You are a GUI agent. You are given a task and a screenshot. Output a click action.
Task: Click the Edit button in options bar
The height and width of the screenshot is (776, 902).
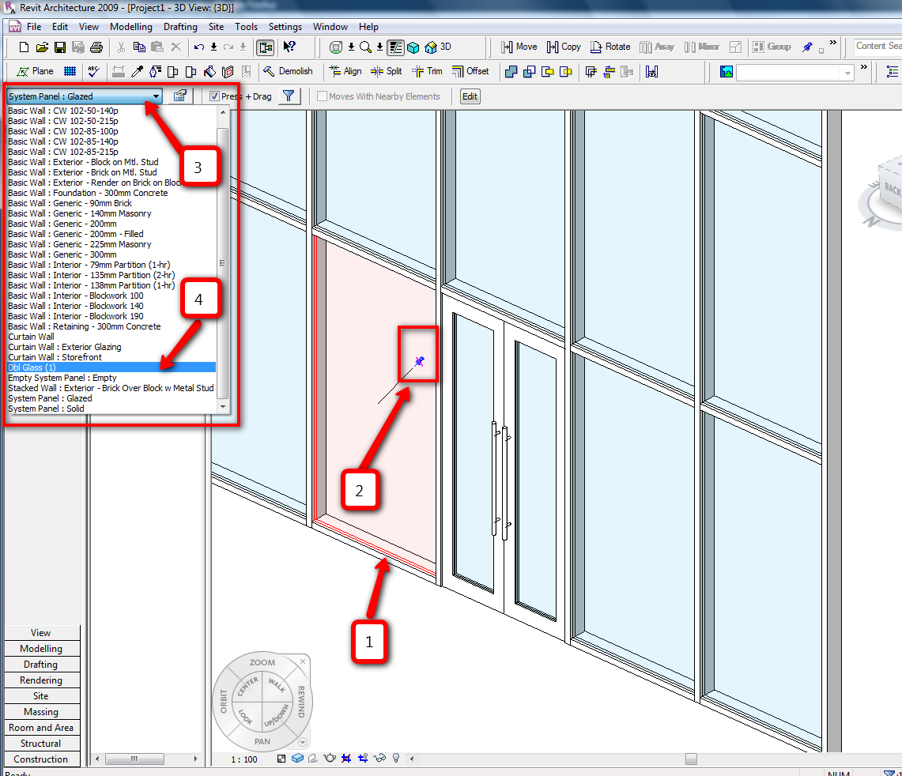click(x=470, y=96)
